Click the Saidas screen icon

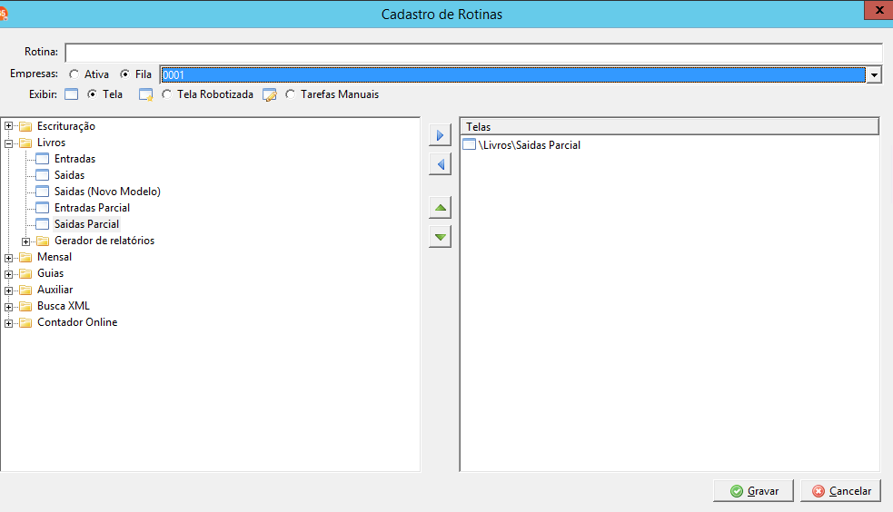(42, 175)
